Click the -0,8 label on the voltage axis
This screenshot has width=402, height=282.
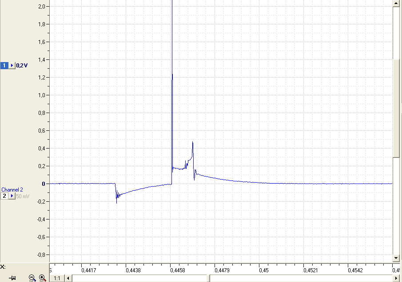tap(41, 255)
